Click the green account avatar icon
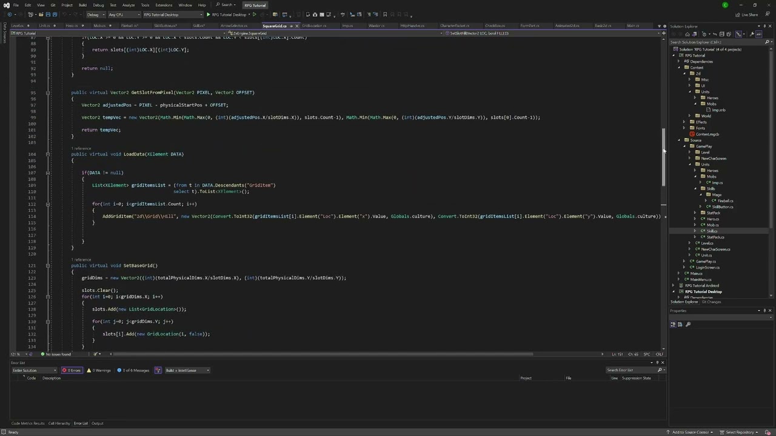This screenshot has width=776, height=436. click(725, 5)
